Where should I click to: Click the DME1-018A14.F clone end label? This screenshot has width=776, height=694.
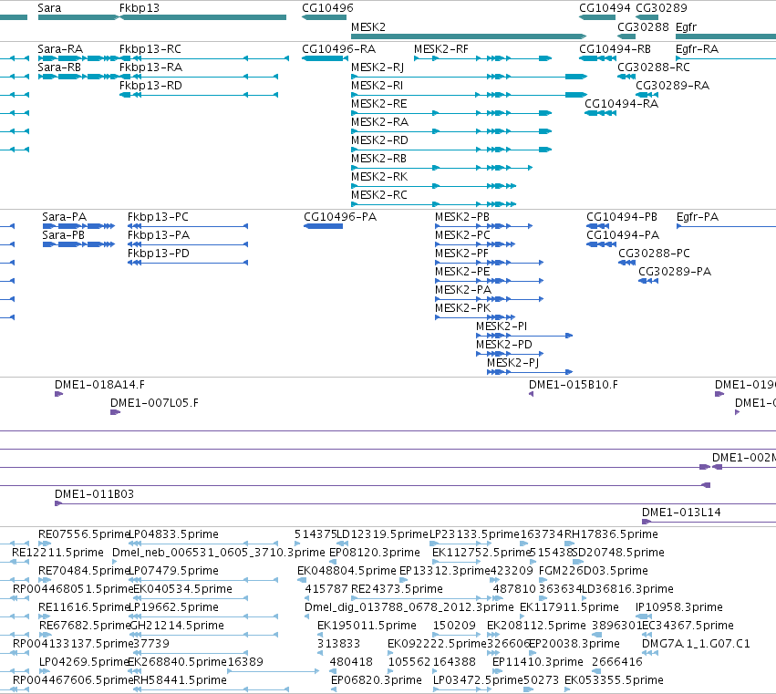(x=100, y=385)
